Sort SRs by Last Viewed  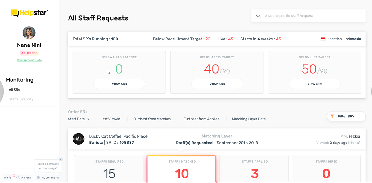pos(110,119)
